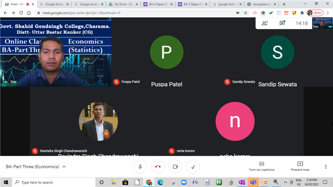Click the green checkmark extension icon
The height and width of the screenshot is (187, 333).
click(x=271, y=13)
